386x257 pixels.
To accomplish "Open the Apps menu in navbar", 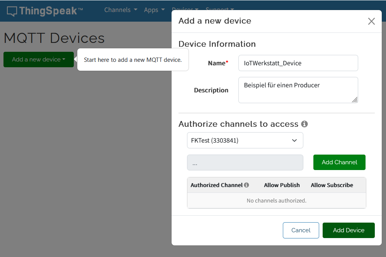I will tap(154, 10).
